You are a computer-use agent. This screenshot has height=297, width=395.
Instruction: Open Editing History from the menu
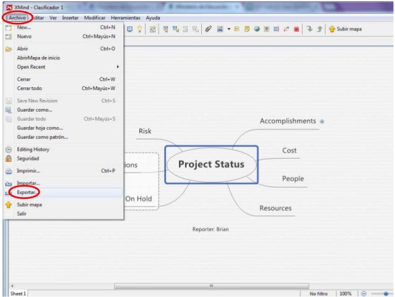click(63, 149)
